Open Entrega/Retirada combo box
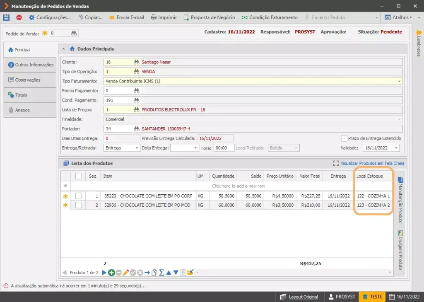The width and height of the screenshot is (424, 302). click(x=122, y=148)
